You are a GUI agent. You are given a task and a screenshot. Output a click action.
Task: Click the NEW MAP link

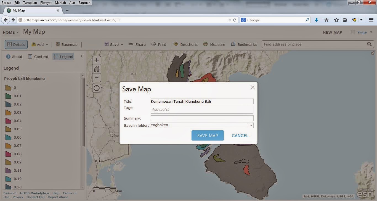(332, 32)
